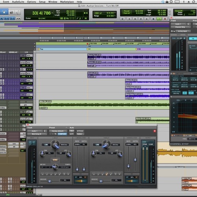Toggle the Pre-roll button

coord(126,11)
